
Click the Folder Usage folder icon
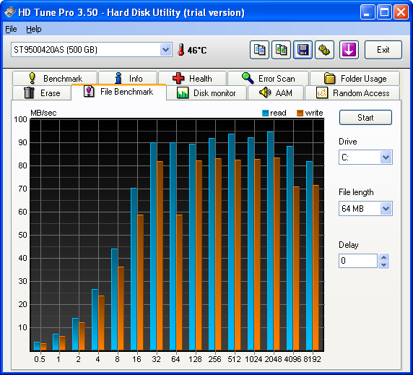point(329,78)
